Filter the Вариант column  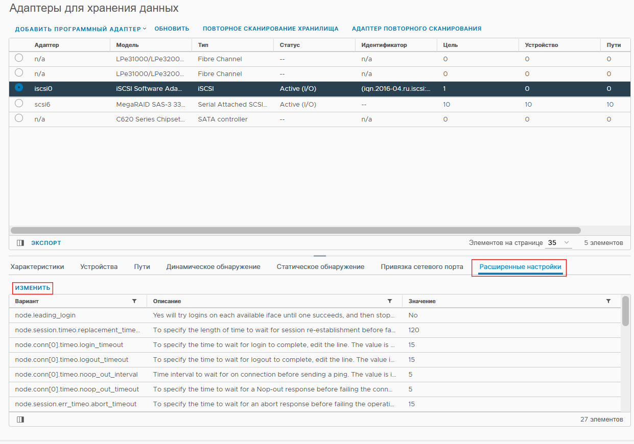pyautogui.click(x=134, y=301)
